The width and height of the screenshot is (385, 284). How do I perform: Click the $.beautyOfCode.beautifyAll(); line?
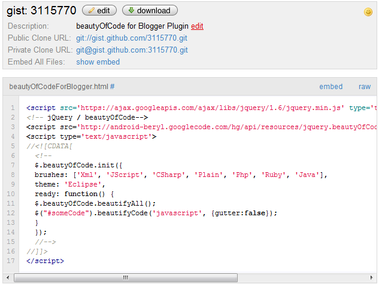95,203
